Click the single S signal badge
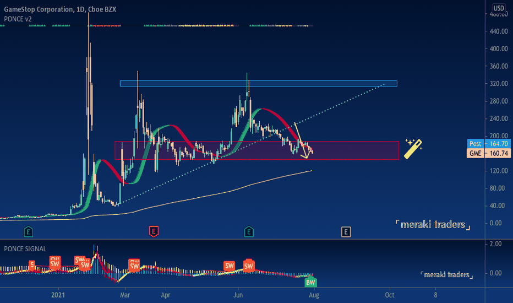The width and height of the screenshot is (513, 303). (32, 264)
